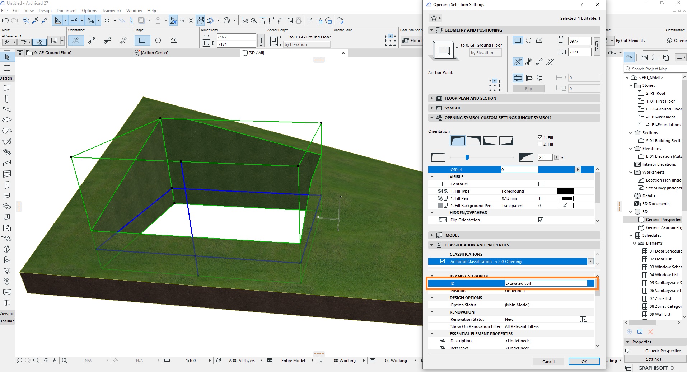
Task: Collapse the Stories tree node
Action: [631, 85]
